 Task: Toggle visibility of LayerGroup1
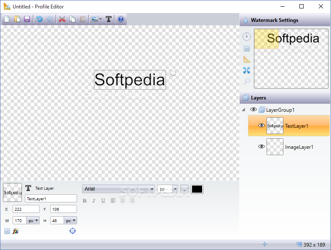pos(254,110)
